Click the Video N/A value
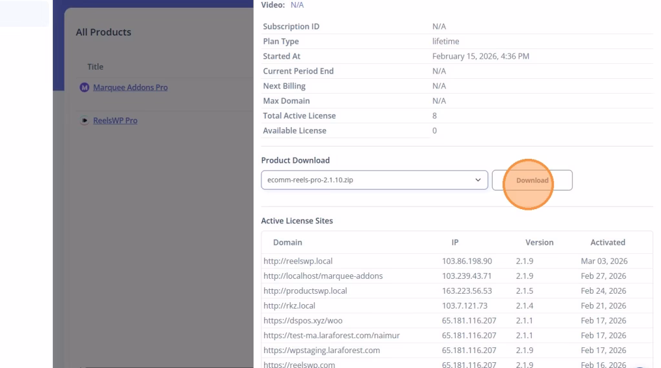 click(297, 5)
